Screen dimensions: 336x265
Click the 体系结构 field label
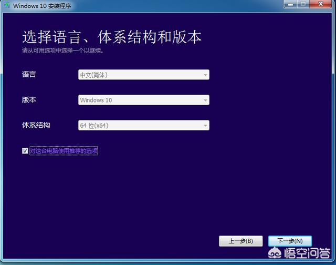tap(36, 125)
